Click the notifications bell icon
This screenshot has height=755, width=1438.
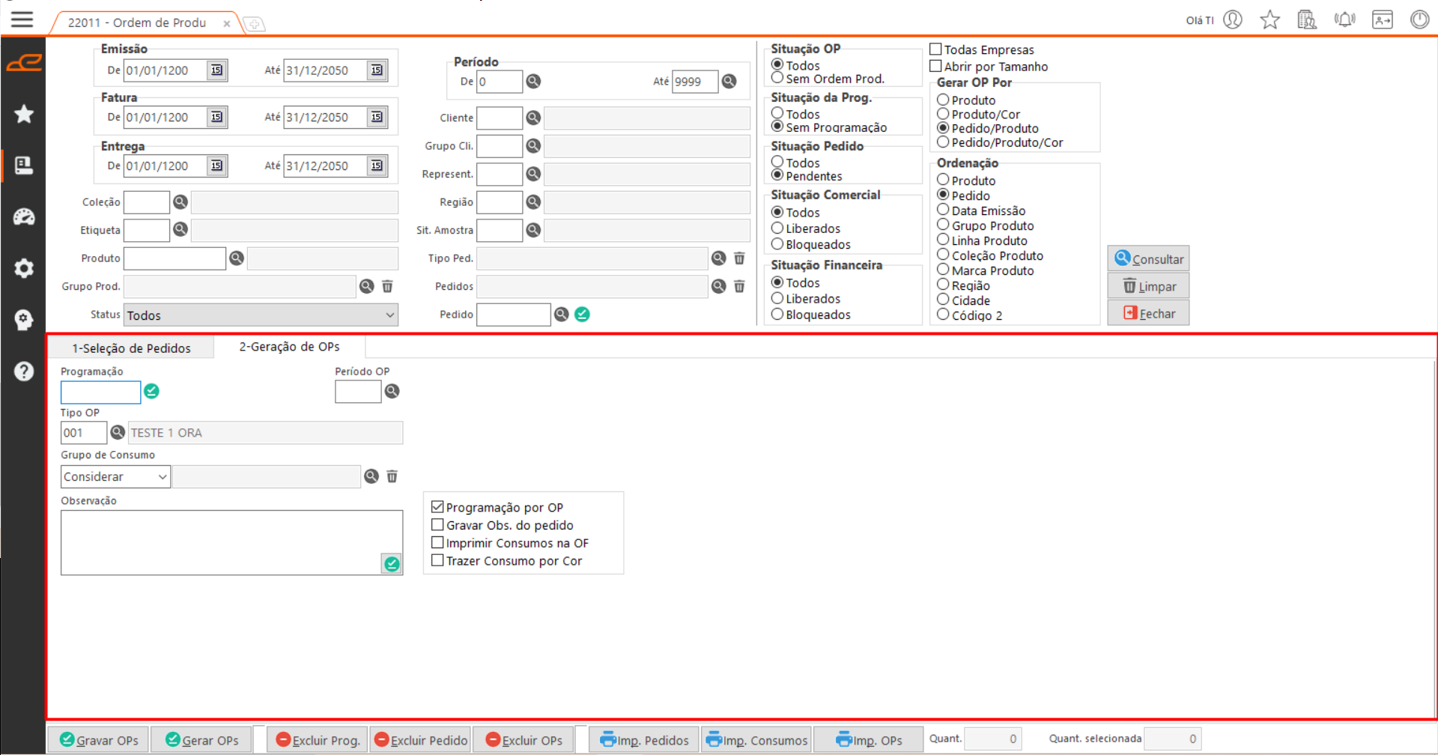click(x=1344, y=19)
